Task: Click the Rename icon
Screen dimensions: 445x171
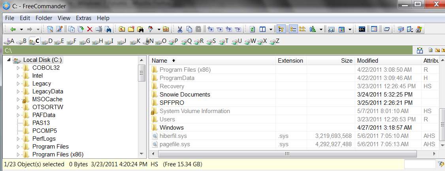Action: click(x=99, y=29)
